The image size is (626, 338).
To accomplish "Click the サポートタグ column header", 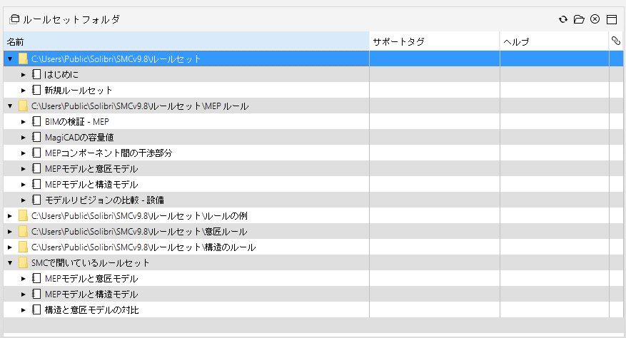I will [435, 41].
